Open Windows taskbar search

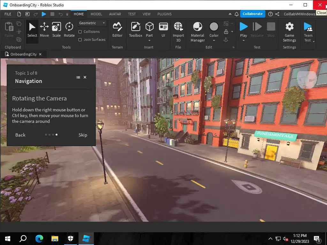coord(23,239)
